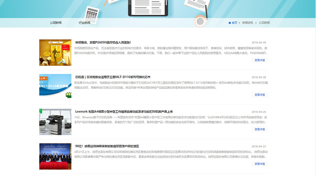This screenshot has width=316, height=177.
Task: Open the Lexmark 利盟A4 printer headline
Action: (x=124, y=111)
